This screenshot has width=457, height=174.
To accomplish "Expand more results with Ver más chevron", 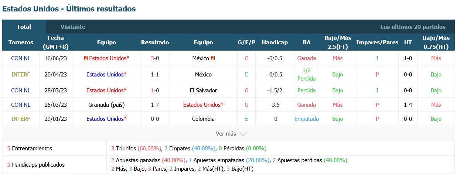I will tap(243, 134).
